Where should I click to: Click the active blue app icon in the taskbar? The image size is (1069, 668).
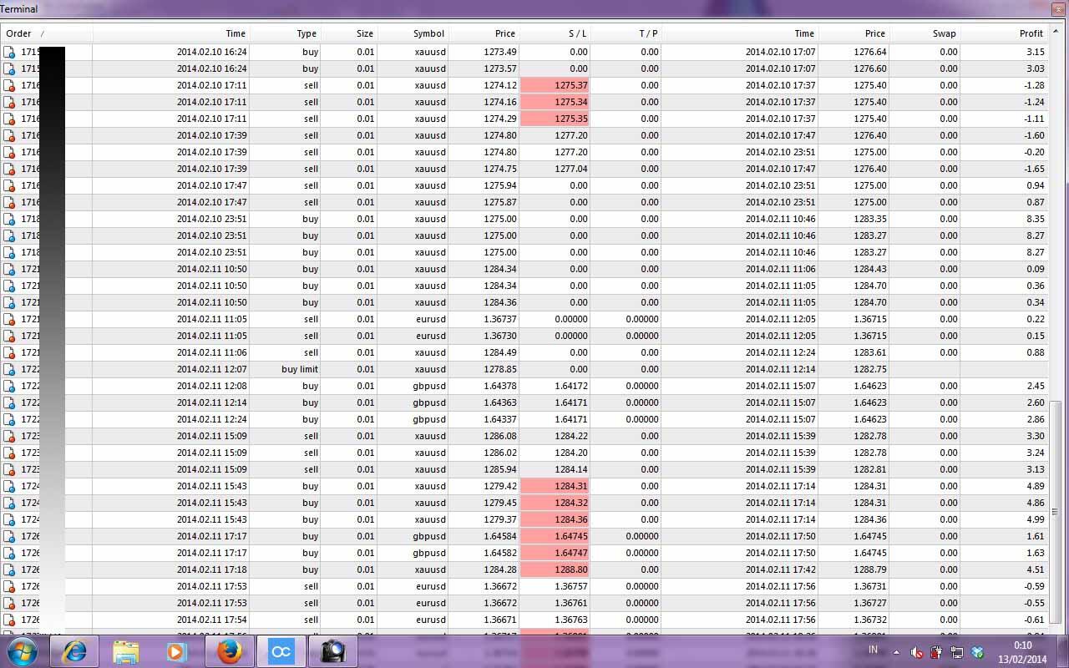click(281, 651)
